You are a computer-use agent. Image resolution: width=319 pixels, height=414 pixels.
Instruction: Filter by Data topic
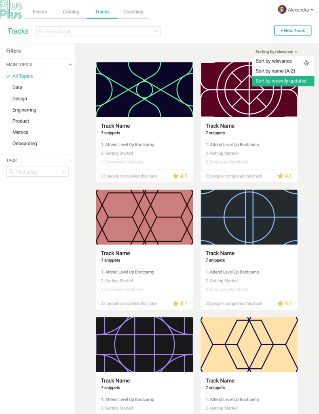pyautogui.click(x=17, y=87)
